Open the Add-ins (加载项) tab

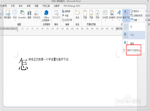(x=57, y=6)
